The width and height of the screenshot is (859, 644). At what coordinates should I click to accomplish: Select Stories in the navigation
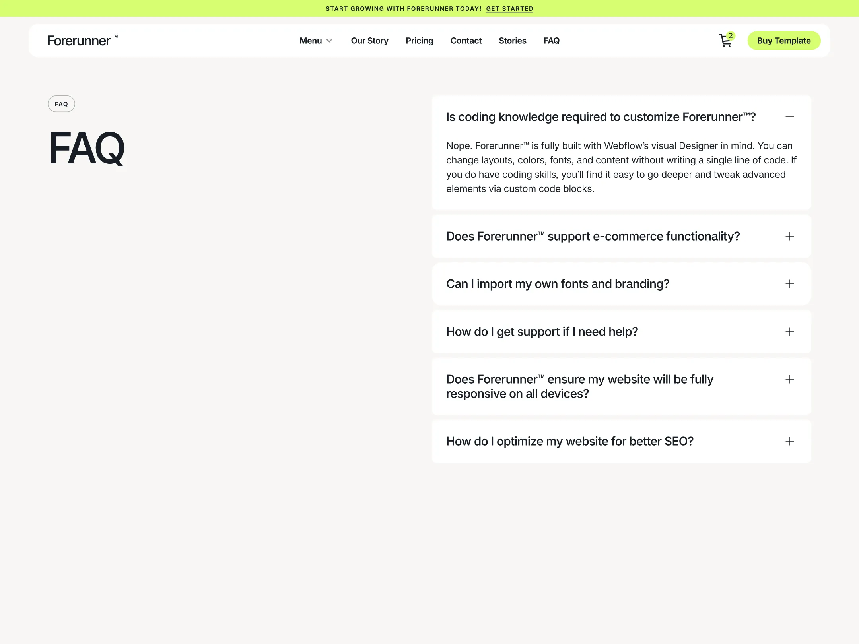[x=512, y=41]
